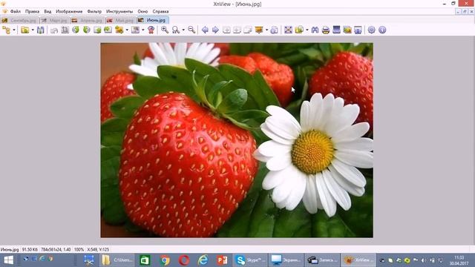This screenshot has width=475, height=267.
Task: Expand the fit image dropdown arrow
Action: [307, 30]
